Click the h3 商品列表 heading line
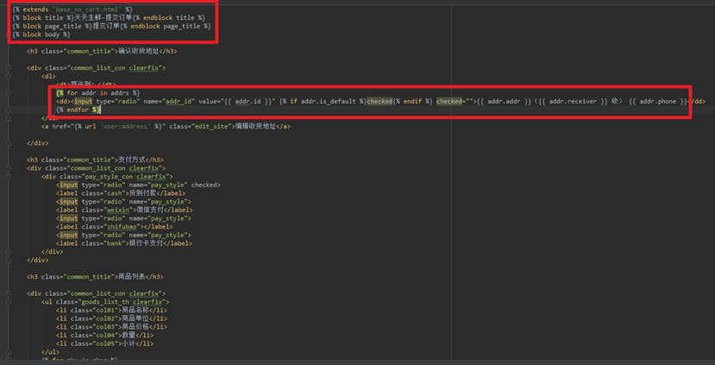Image resolution: width=715 pixels, height=365 pixels. coord(95,276)
